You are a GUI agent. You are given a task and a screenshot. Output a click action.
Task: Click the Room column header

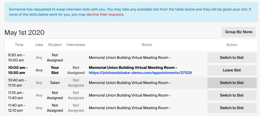tap(147, 45)
